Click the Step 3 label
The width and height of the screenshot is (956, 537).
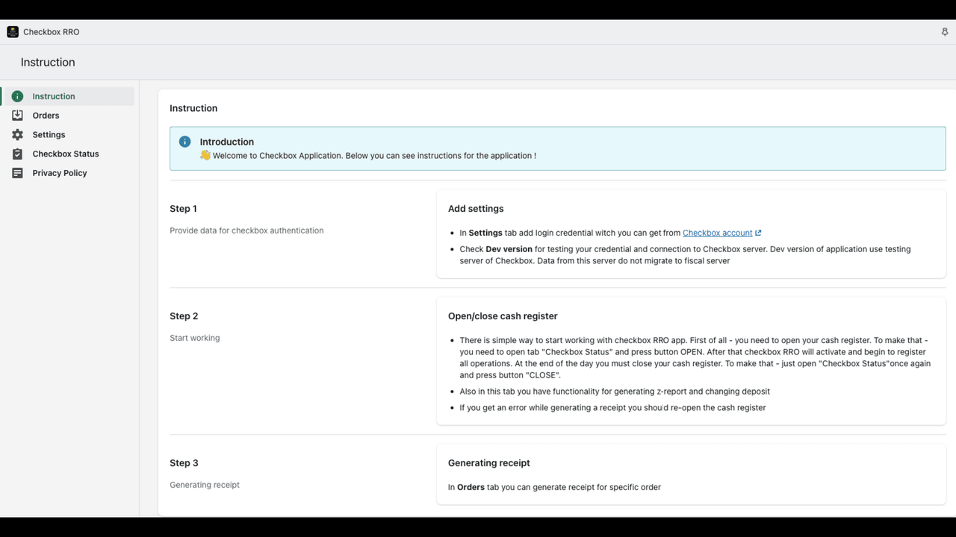184,463
